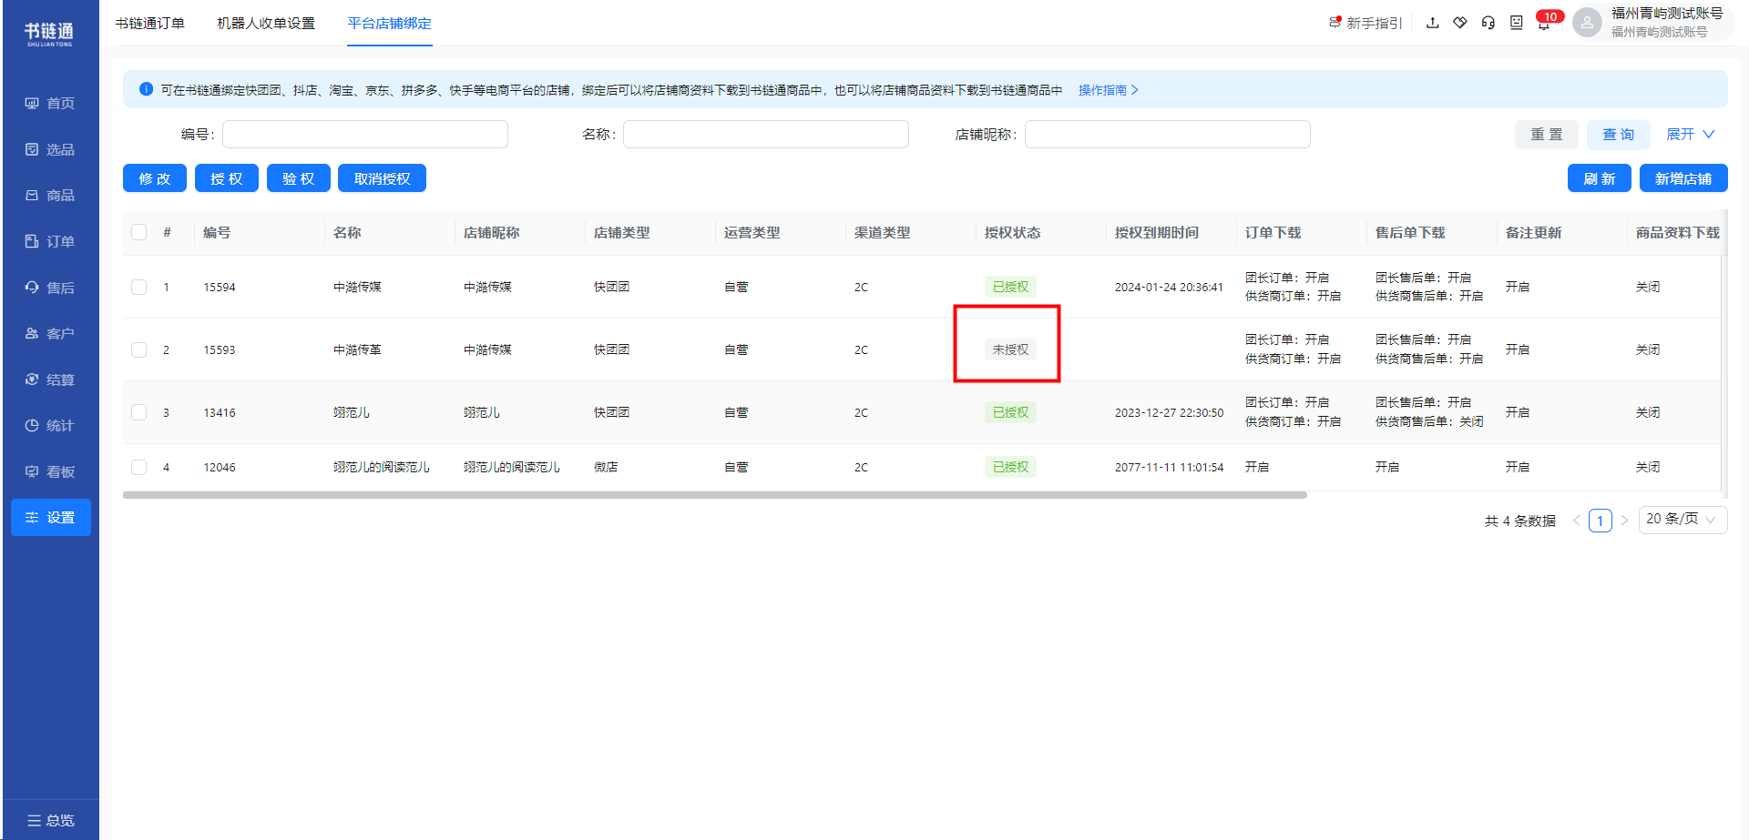
Task: Click the 刷新 refresh button
Action: pyautogui.click(x=1600, y=178)
